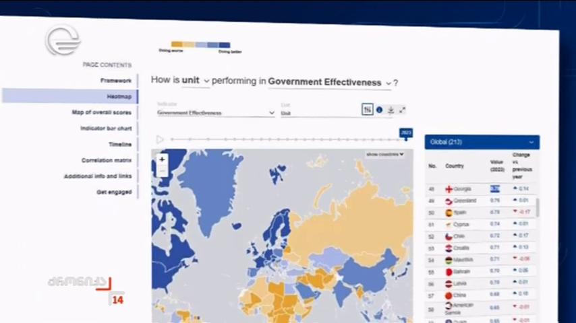Open the chart filter settings icon

click(x=368, y=109)
